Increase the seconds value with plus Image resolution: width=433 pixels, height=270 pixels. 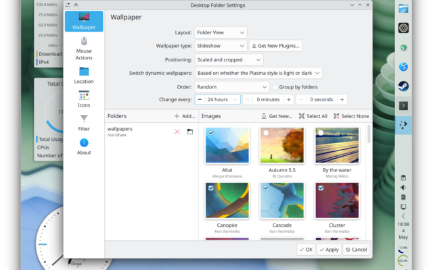342,99
